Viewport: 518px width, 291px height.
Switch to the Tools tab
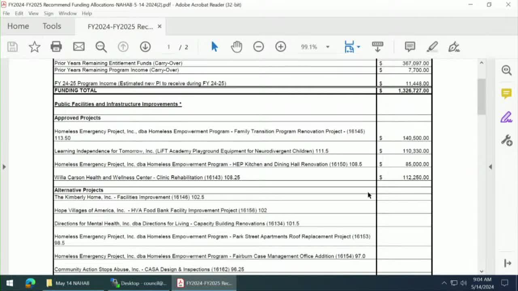(x=52, y=26)
